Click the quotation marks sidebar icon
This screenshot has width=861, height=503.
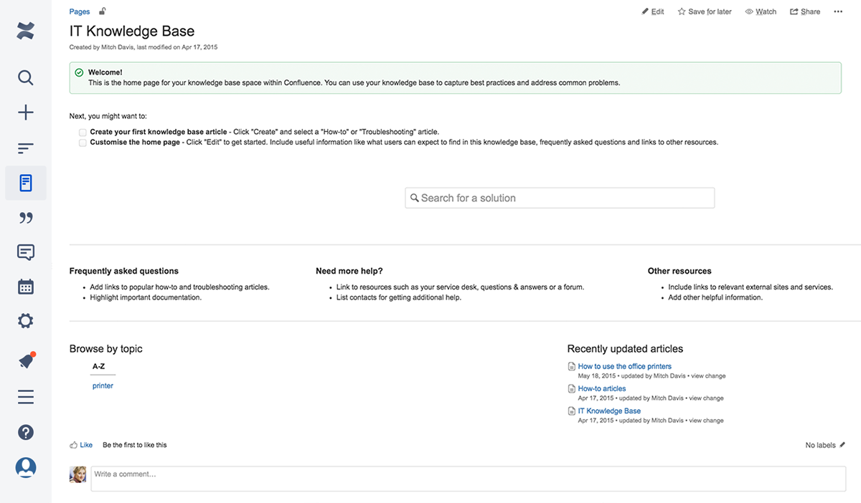click(x=26, y=218)
